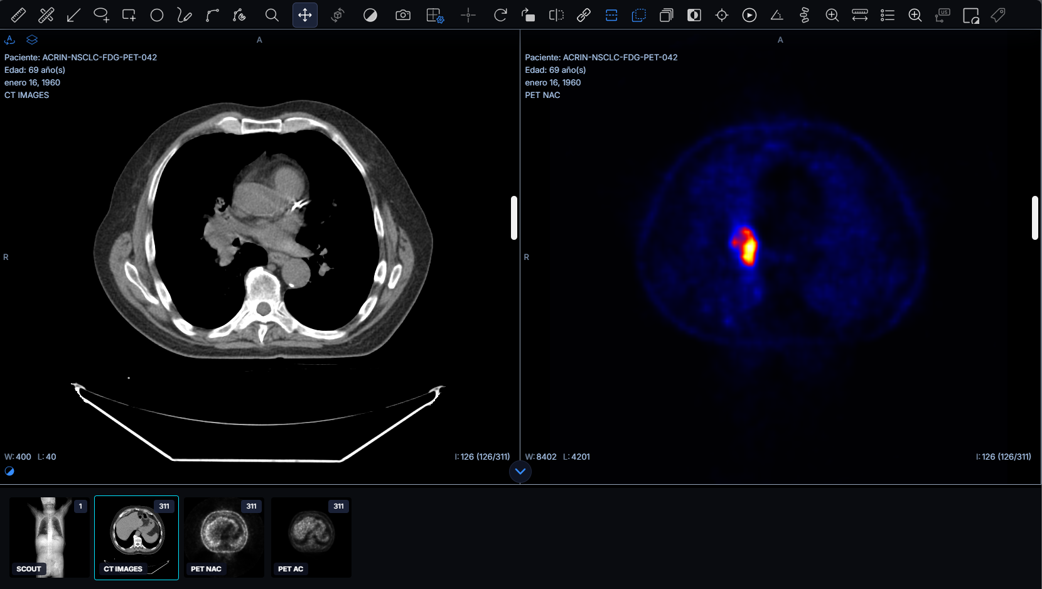Image resolution: width=1042 pixels, height=589 pixels.
Task: Click the 'PET NAC' label in right viewport
Action: pyautogui.click(x=542, y=95)
